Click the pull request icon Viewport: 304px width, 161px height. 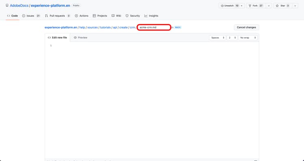pos(46,16)
